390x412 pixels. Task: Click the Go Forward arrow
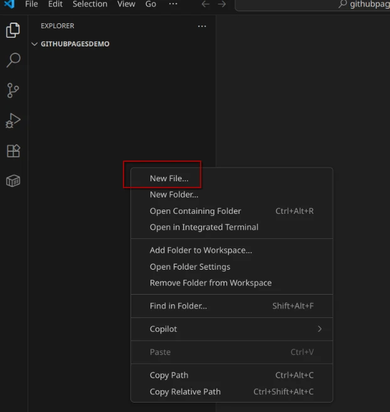[221, 4]
